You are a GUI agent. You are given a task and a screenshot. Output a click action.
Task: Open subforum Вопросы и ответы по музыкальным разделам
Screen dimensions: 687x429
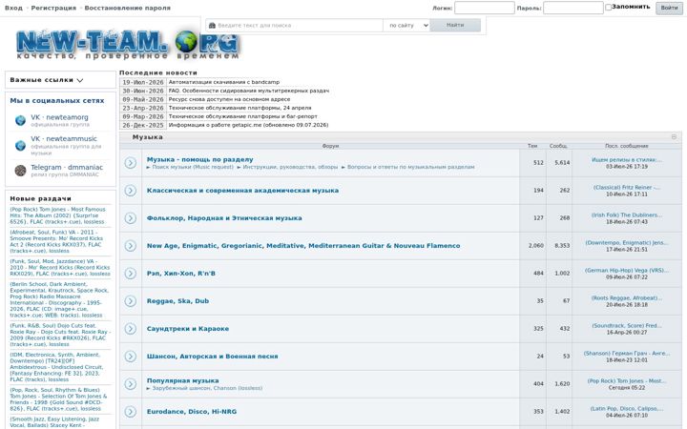(410, 167)
